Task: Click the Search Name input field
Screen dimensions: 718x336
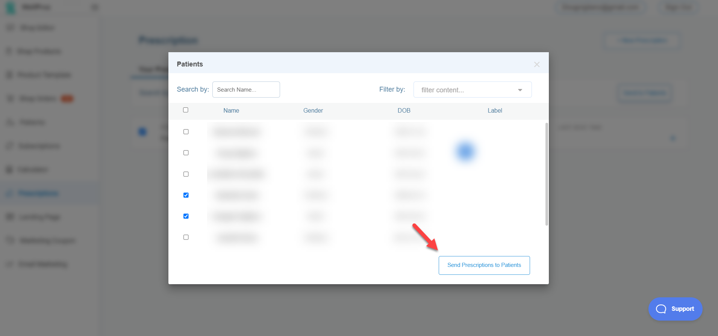Action: coord(246,90)
